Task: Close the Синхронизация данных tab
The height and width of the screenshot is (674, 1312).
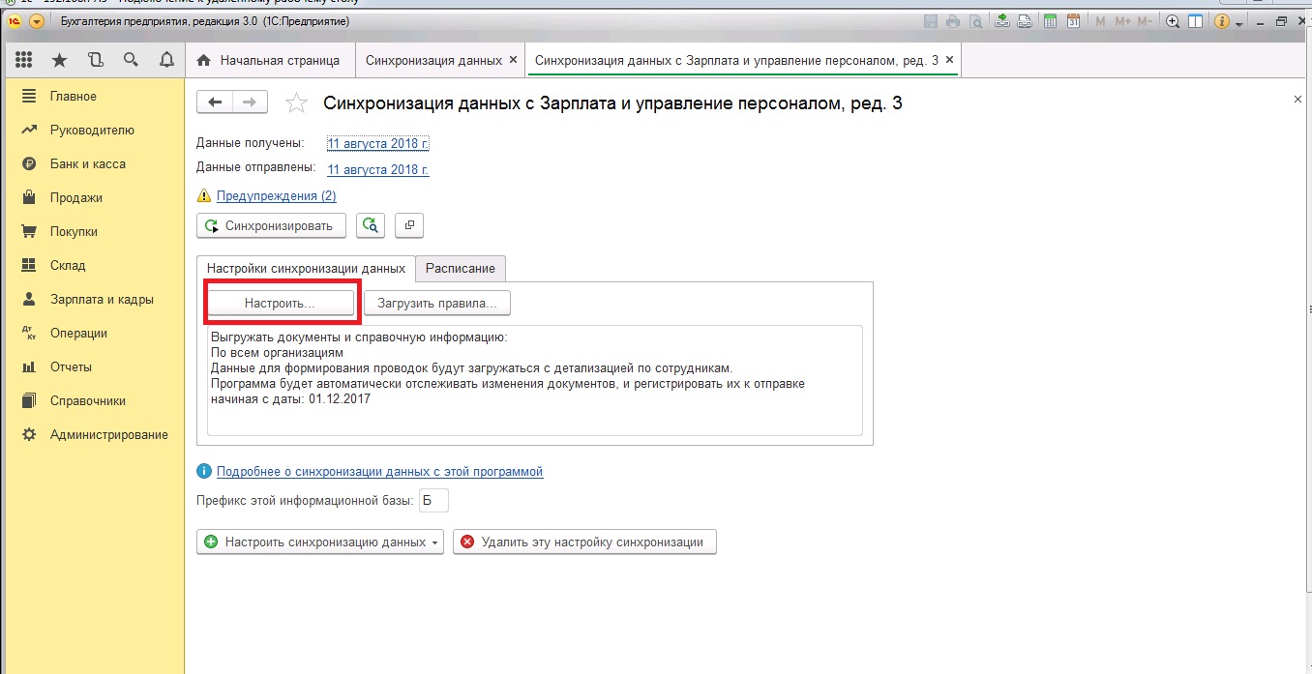Action: click(x=513, y=60)
